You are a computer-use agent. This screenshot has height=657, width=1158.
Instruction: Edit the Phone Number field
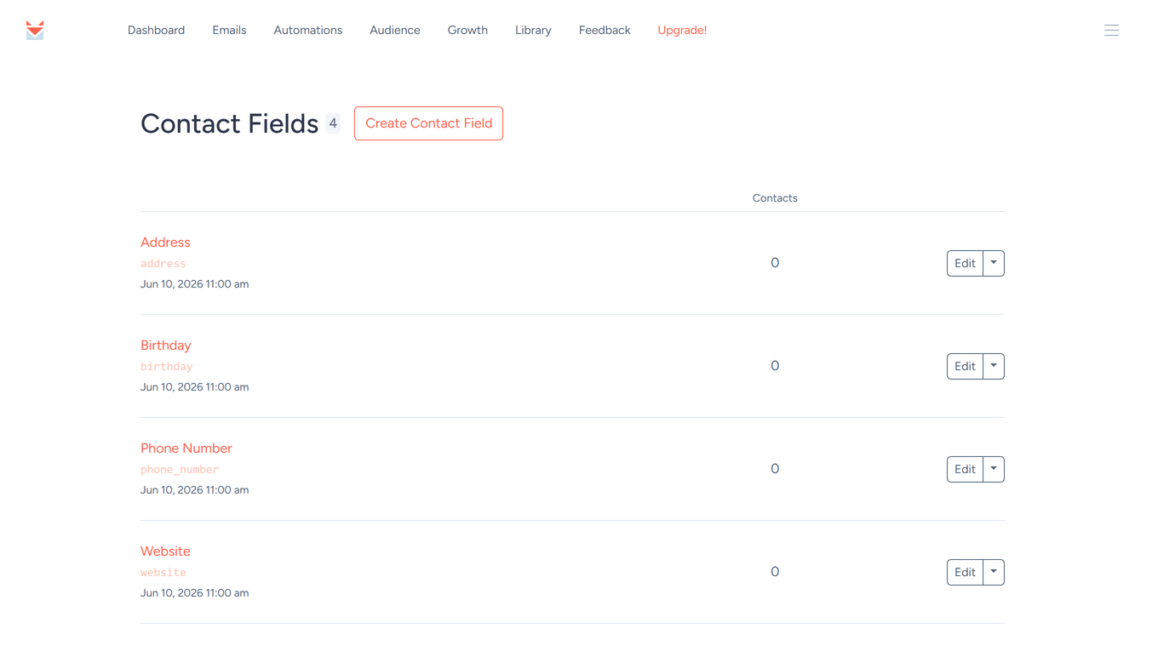click(965, 470)
